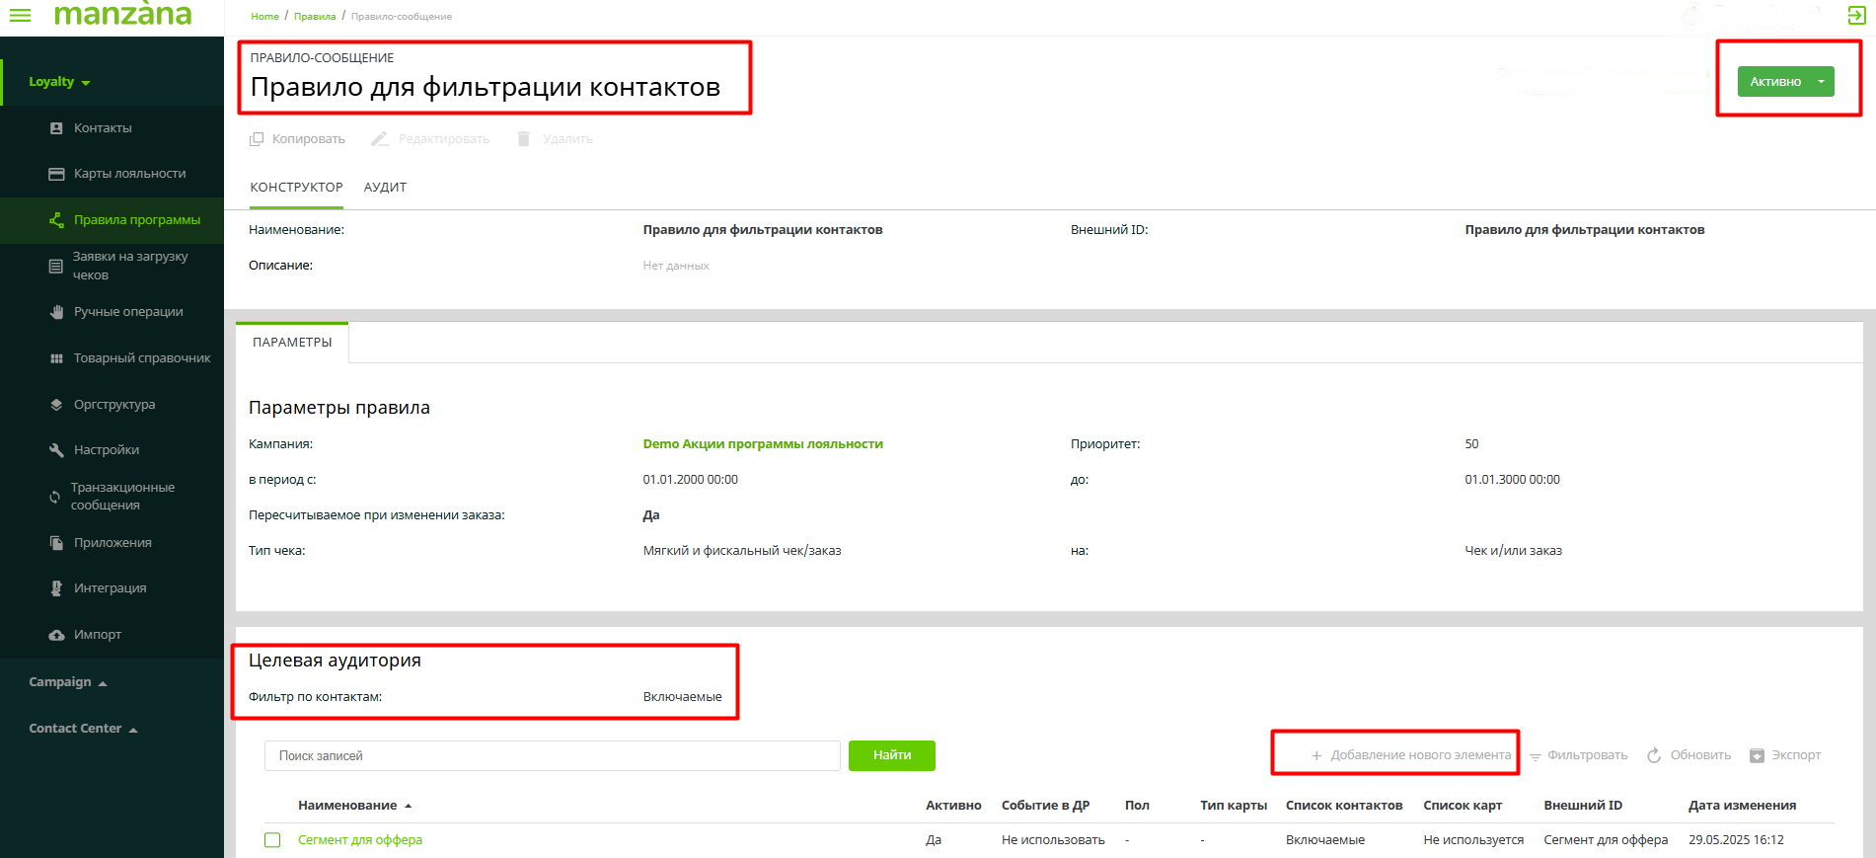Click Экспорт to export the list
This screenshot has height=858, width=1876.
coord(1785,755)
